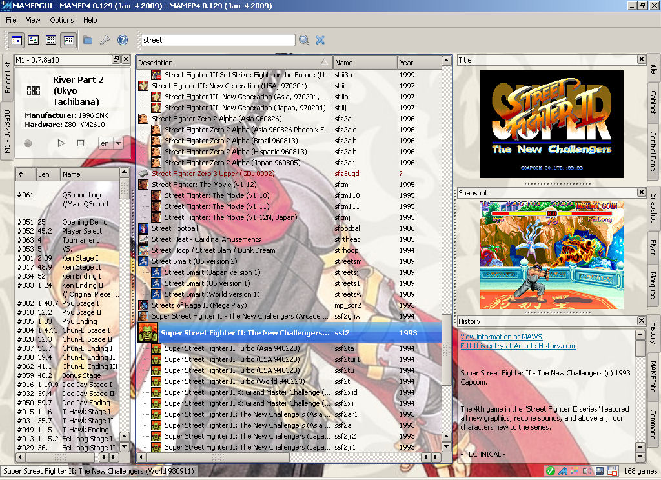Select 'Street Fighter: The Movie (v1.10)' row
The width and height of the screenshot is (661, 480).
point(289,195)
